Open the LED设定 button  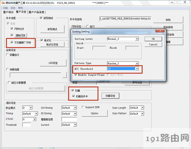[x=53, y=63]
